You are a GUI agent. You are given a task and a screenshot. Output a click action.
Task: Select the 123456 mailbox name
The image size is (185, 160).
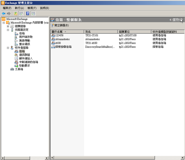[x=59, y=35]
